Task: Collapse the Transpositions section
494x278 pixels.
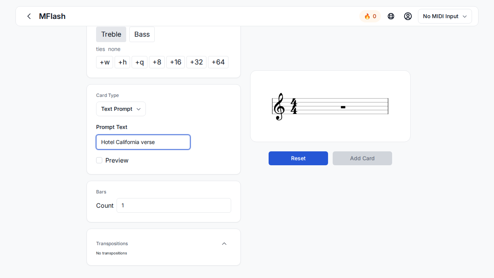Action: (224, 244)
